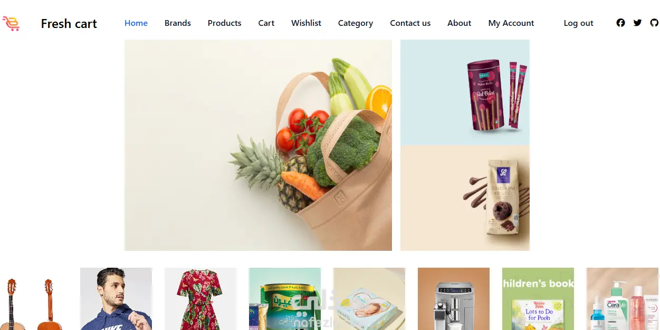The image size is (660, 330).
Task: Go to My Account
Action: coord(511,23)
